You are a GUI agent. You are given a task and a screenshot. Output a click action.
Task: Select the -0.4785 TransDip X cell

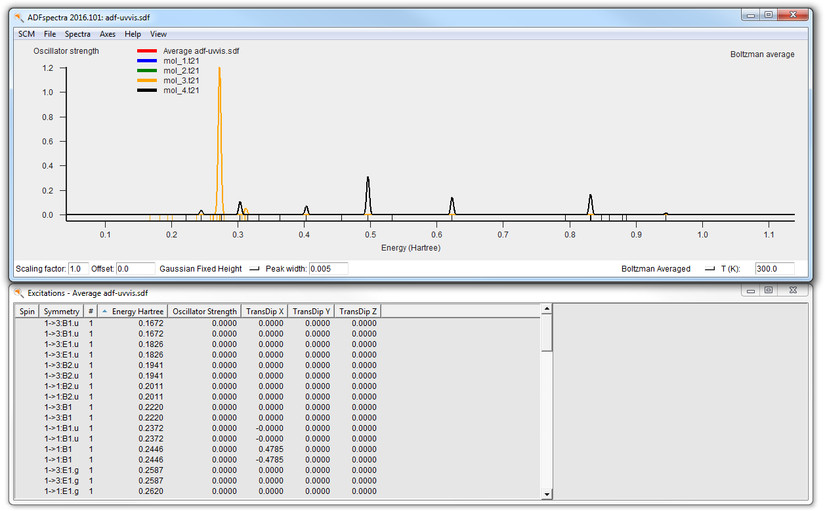(269, 460)
